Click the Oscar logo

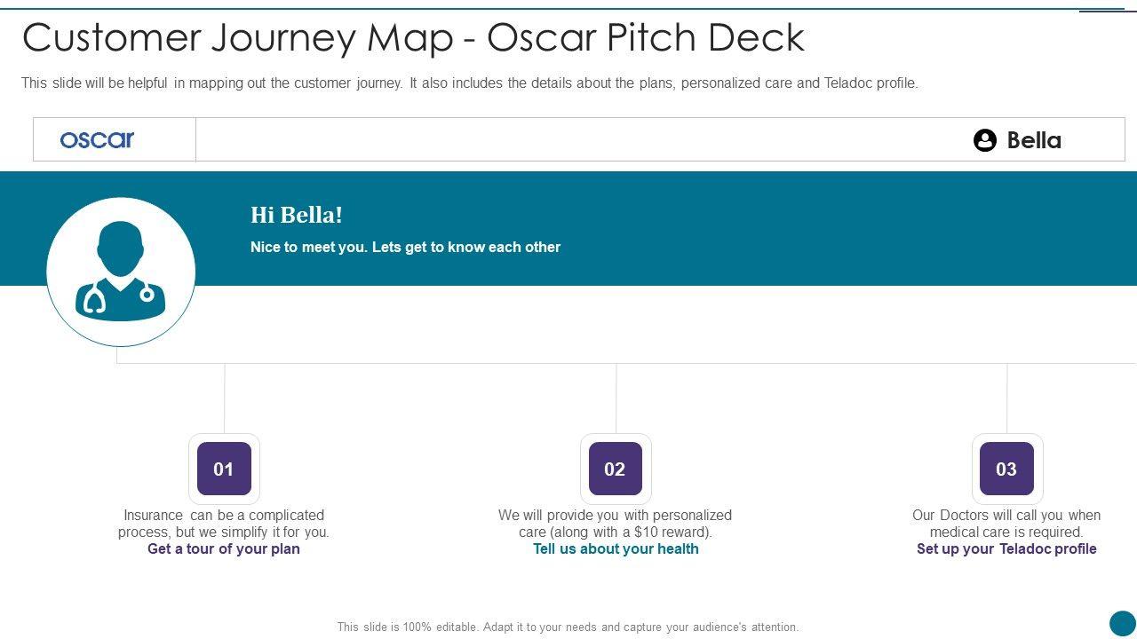coord(97,139)
